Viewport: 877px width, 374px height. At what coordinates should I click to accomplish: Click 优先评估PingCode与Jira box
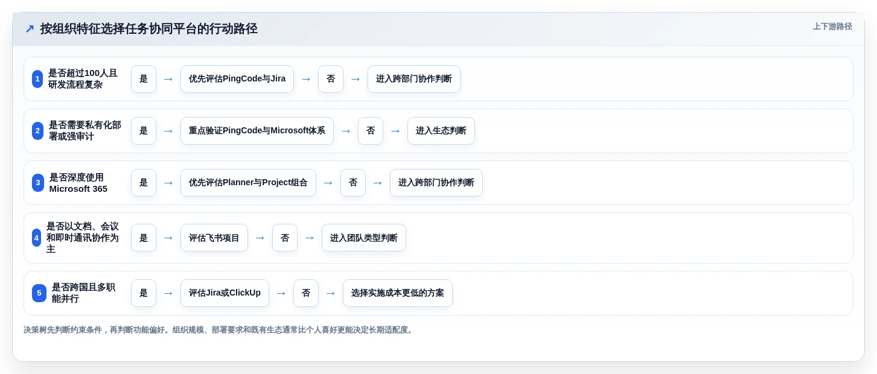tap(237, 79)
